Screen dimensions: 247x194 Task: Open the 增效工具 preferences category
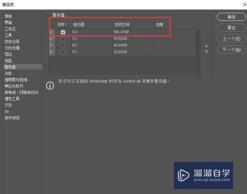12,99
